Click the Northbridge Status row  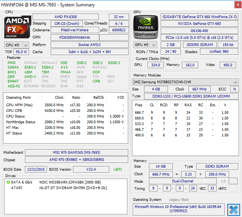pos(65,122)
